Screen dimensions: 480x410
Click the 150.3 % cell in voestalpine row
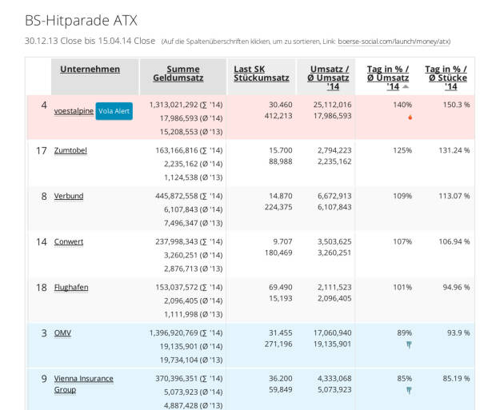click(x=456, y=105)
